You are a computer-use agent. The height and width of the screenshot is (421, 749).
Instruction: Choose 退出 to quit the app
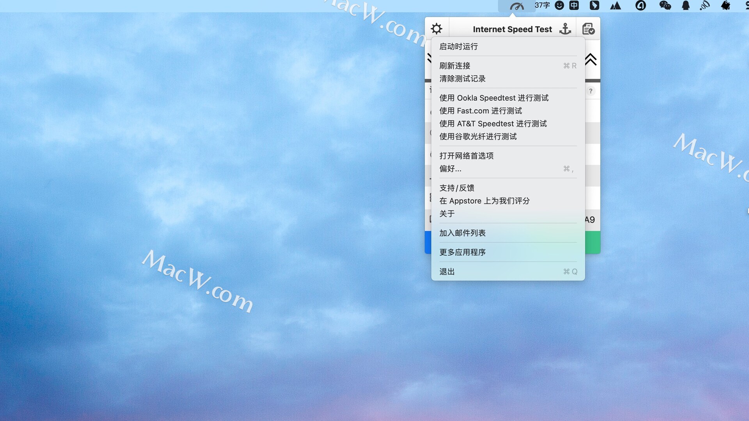pos(508,272)
